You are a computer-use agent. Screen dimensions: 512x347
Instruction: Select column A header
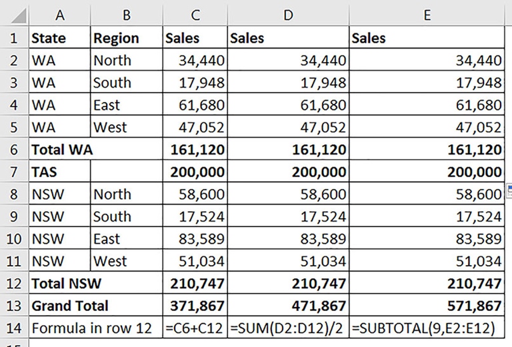[x=60, y=15]
